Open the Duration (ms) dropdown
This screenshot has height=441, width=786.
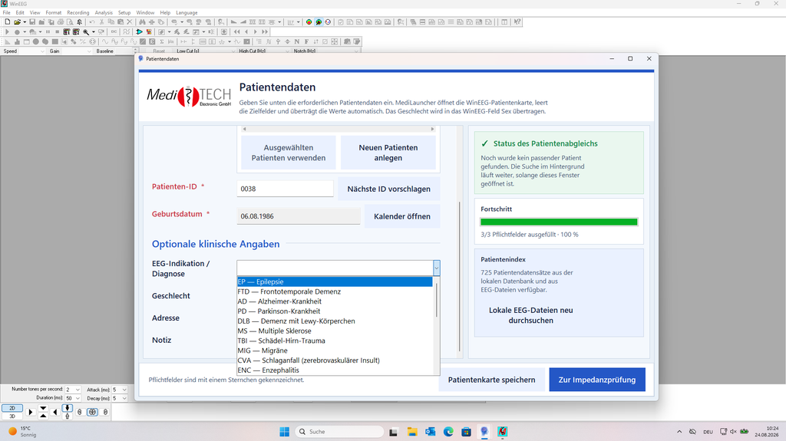(x=78, y=398)
